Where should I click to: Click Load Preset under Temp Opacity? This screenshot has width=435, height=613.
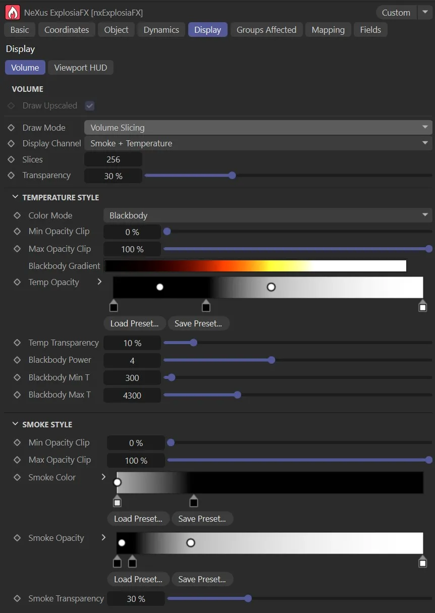point(134,323)
